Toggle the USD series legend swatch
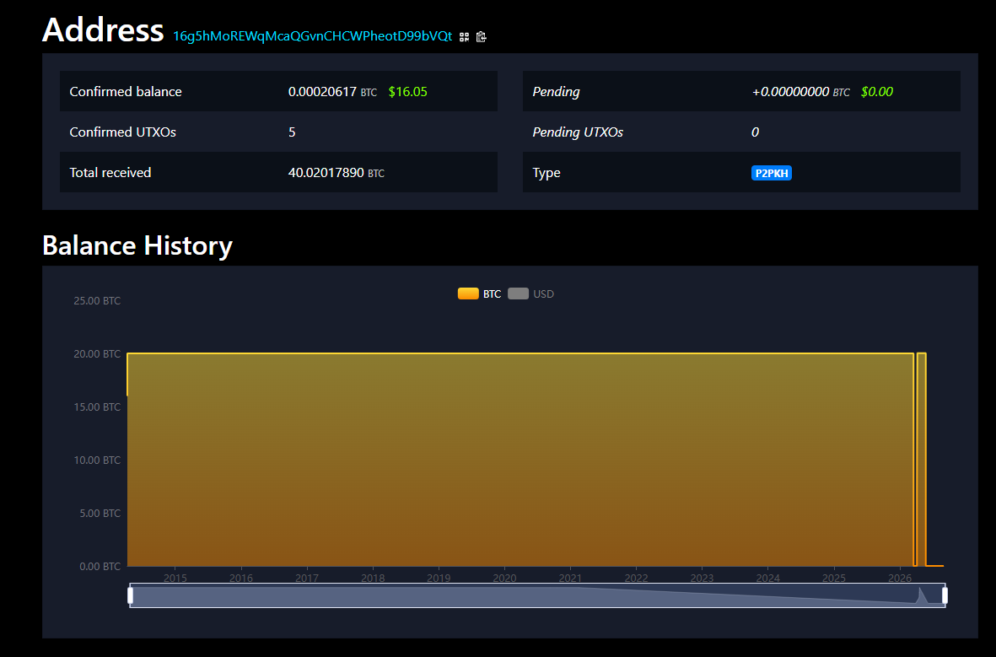This screenshot has width=996, height=657. pyautogui.click(x=519, y=293)
